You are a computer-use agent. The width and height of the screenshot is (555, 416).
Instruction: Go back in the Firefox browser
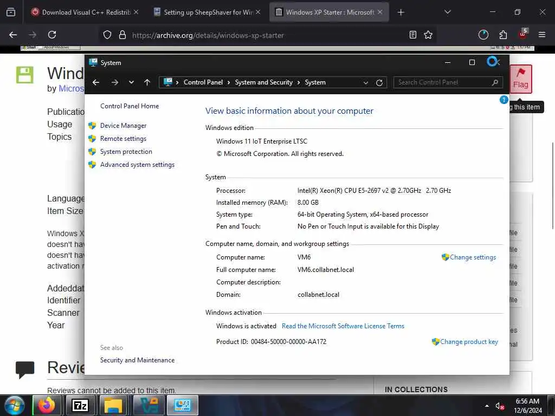point(13,35)
